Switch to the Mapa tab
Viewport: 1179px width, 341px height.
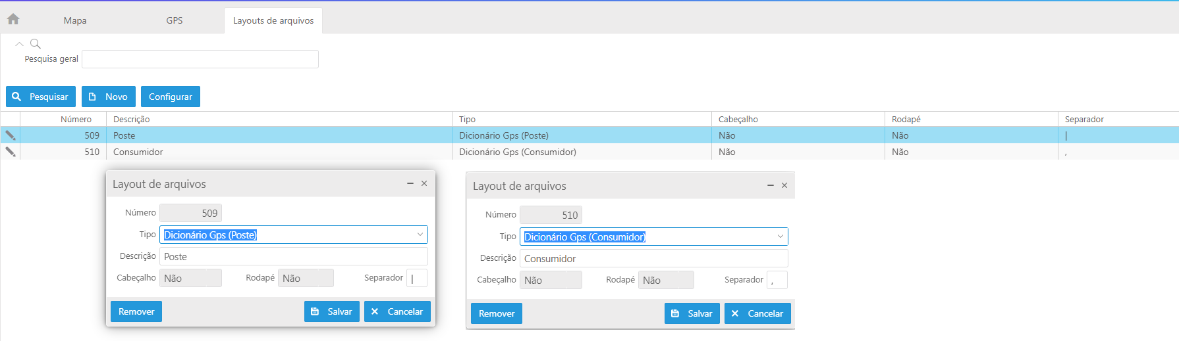[75, 20]
